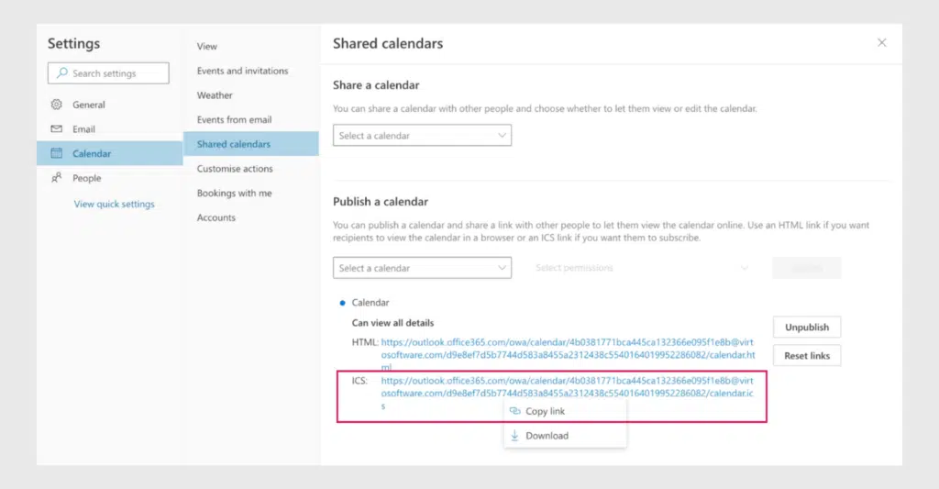This screenshot has width=939, height=489.
Task: Open Select a calendar dropdown under Share
Action: [422, 136]
